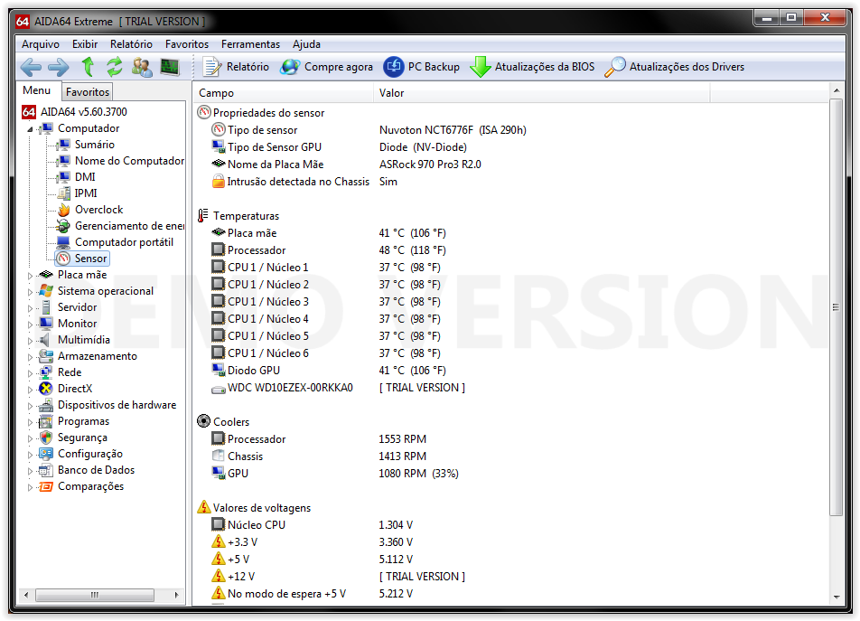This screenshot has width=860, height=621.
Task: Open the system monitor graph icon
Action: (x=170, y=67)
